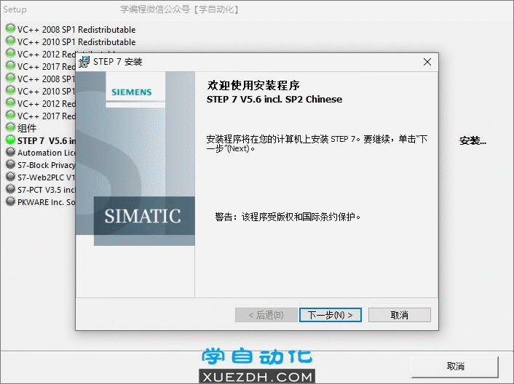Click the installer icon in the STEP 7 安装 title bar
The height and width of the screenshot is (384, 514).
[x=84, y=62]
